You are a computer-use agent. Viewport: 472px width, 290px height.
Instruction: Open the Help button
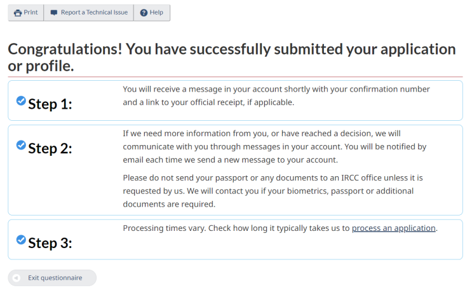click(152, 13)
